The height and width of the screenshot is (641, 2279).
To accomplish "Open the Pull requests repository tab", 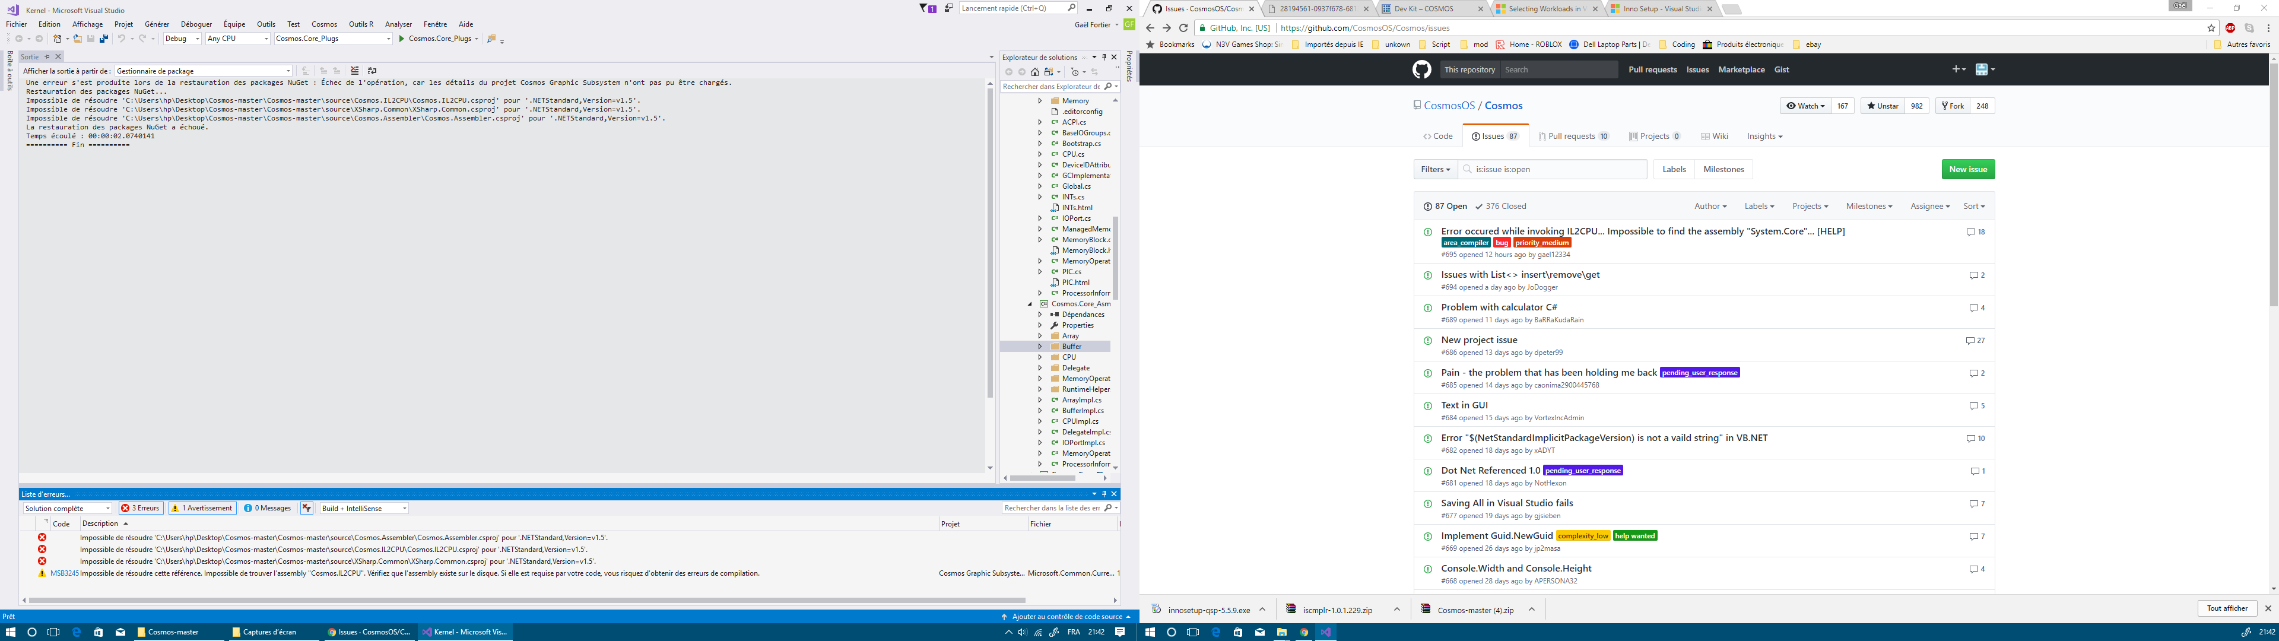I will click(x=1574, y=137).
